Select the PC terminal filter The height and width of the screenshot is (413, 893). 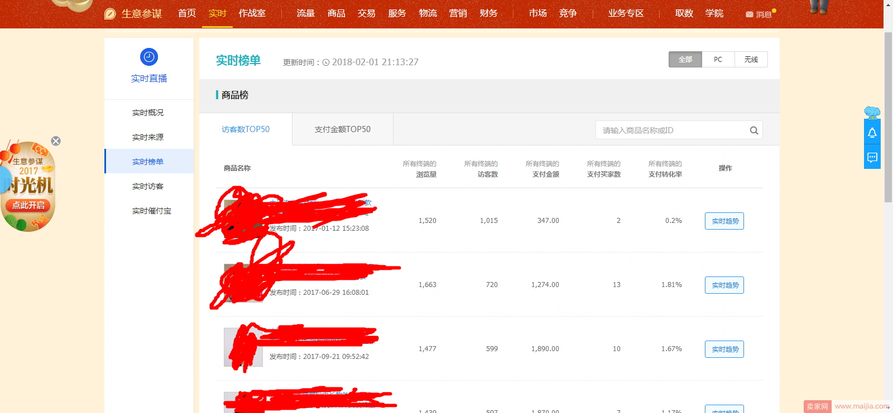click(x=718, y=60)
